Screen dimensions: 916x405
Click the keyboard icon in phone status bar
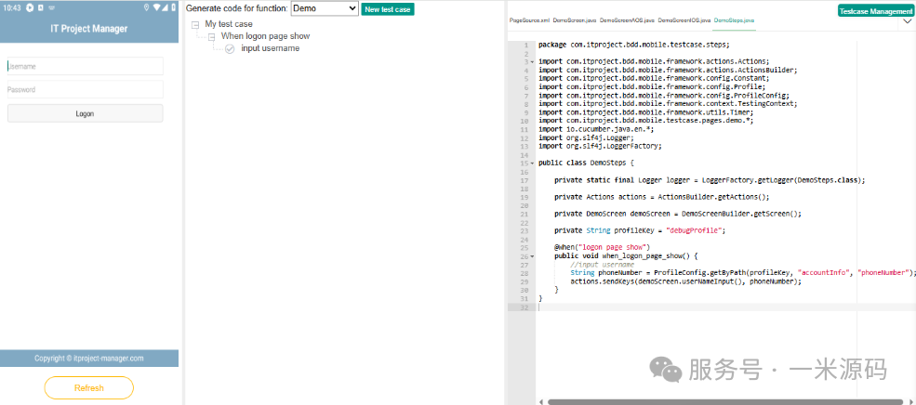pyautogui.click(x=51, y=8)
